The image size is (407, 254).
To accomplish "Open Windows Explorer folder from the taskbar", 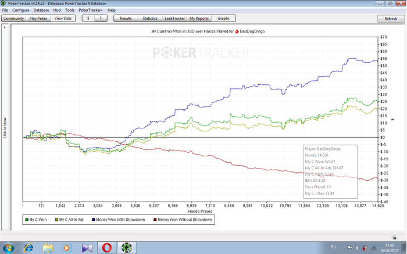I will [48, 248].
